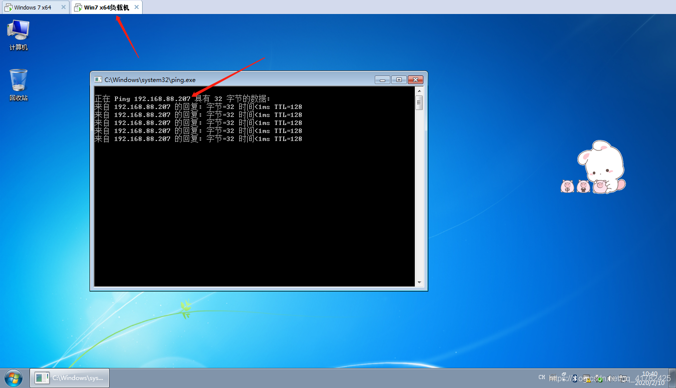Click the Show desktop button
The width and height of the screenshot is (676, 388).
tap(672, 378)
